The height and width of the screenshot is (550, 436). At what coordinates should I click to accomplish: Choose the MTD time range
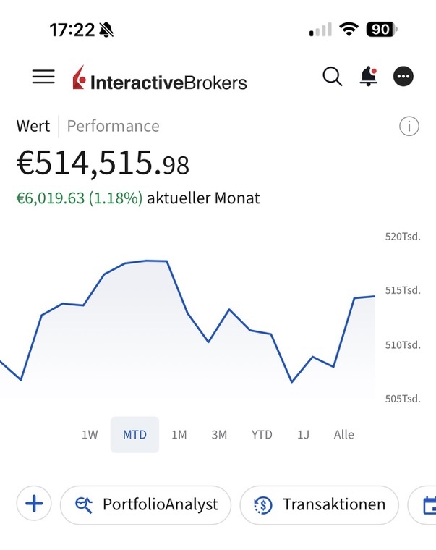point(134,434)
